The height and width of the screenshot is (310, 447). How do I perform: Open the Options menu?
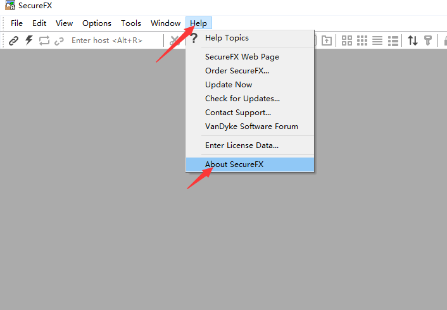[97, 23]
